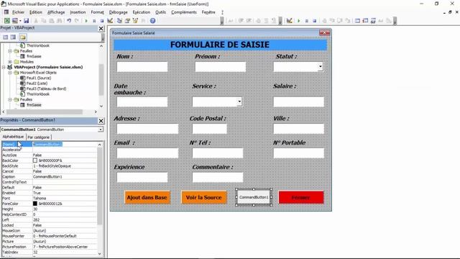Viewport: 460px width, 259px height.
Task: Open the Locals Window from the Debug toolbar
Action: pos(357,21)
